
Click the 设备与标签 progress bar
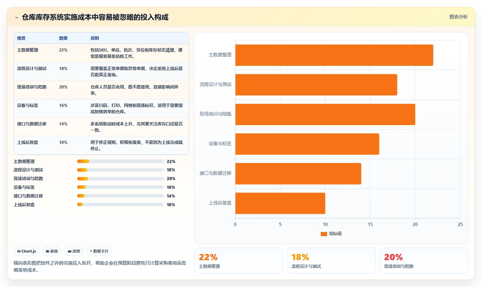tap(120, 187)
